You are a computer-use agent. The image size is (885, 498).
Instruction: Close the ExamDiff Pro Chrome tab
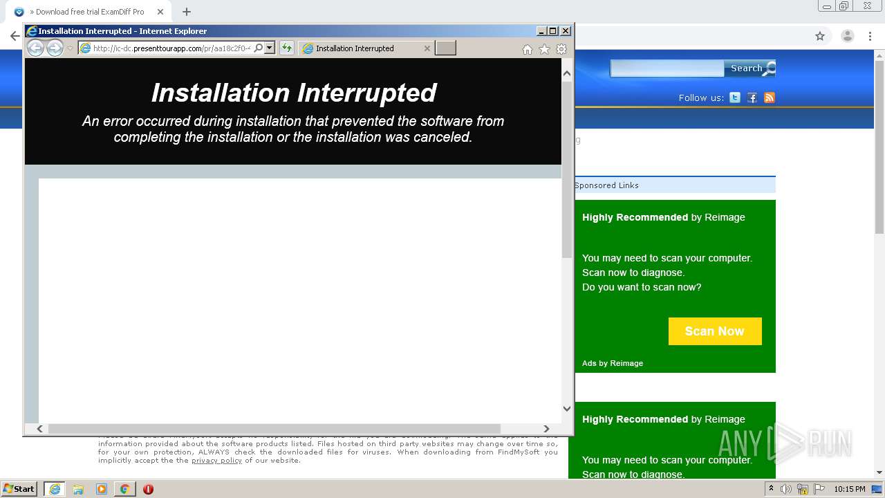click(160, 12)
